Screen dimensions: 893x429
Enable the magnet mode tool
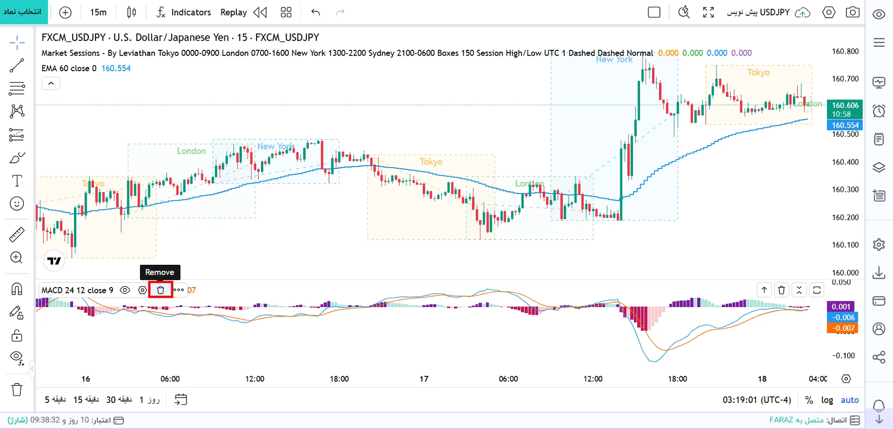17,289
